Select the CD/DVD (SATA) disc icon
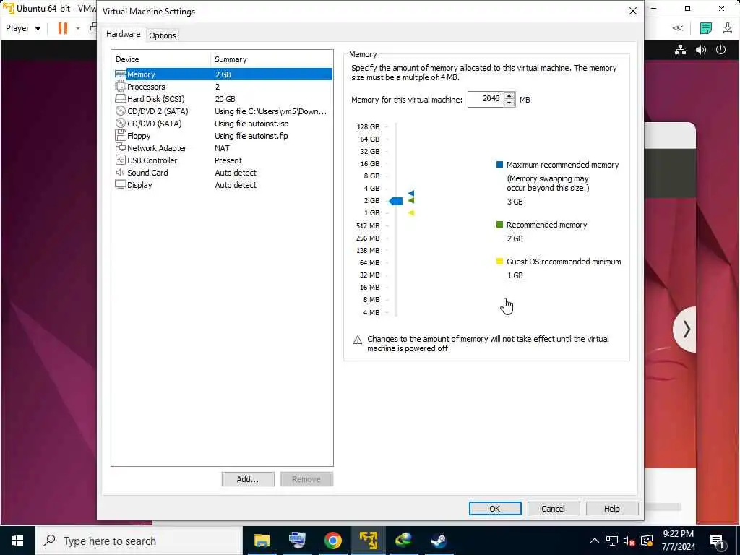Viewport: 740px width, 555px height. (x=121, y=123)
